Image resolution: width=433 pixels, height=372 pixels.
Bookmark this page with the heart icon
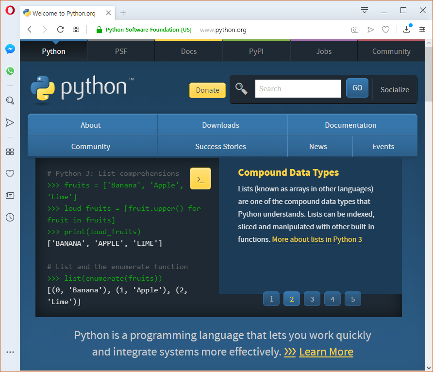[x=385, y=30]
